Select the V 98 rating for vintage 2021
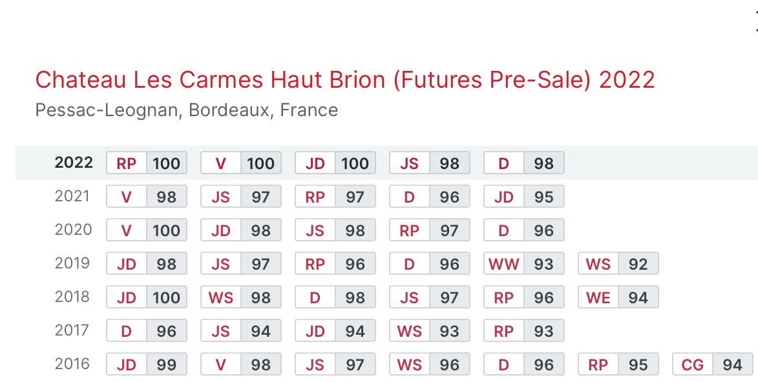 click(147, 197)
